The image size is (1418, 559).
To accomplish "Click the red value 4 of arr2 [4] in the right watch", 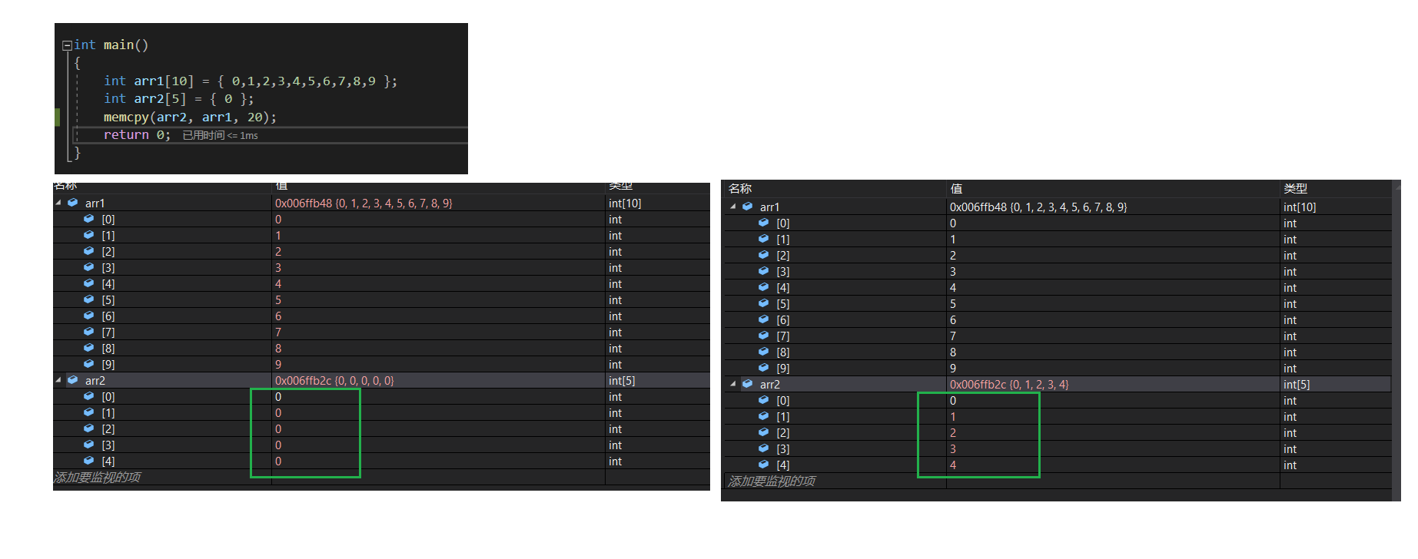I will tap(953, 465).
